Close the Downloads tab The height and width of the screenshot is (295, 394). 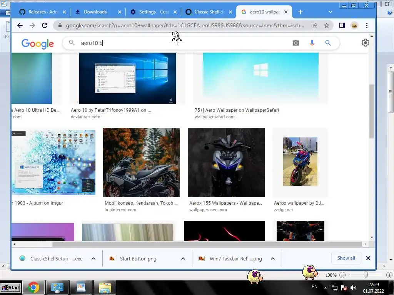120,12
